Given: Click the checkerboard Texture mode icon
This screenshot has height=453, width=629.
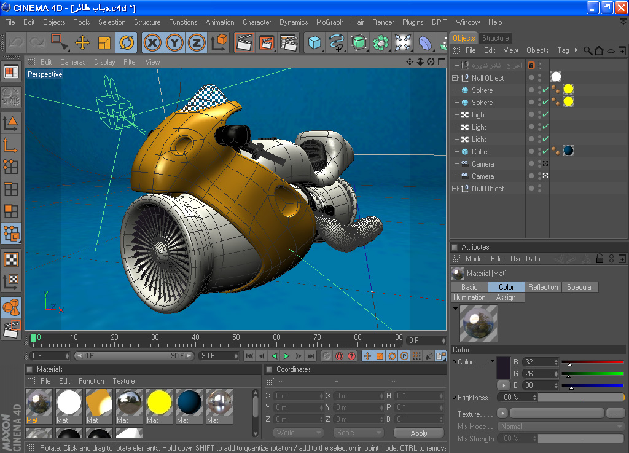Looking at the screenshot, I should [x=11, y=259].
